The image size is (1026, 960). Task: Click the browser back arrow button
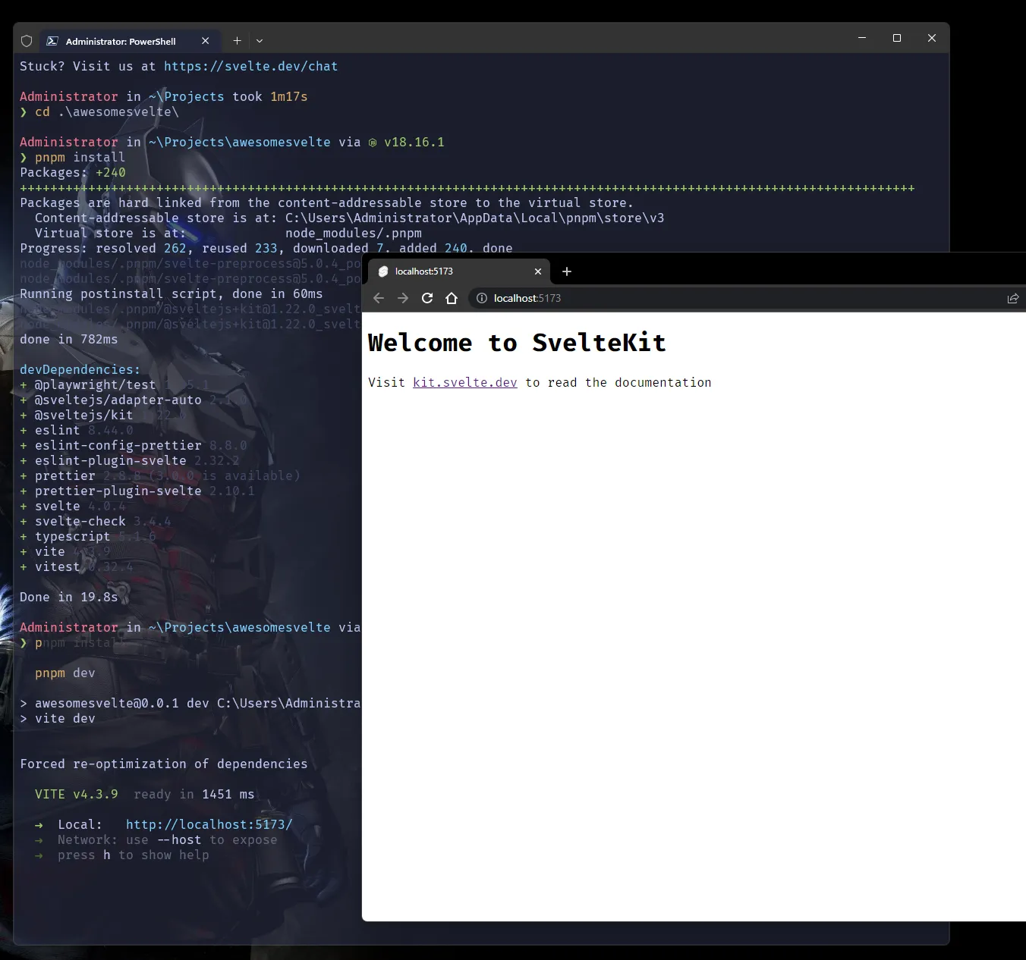379,298
